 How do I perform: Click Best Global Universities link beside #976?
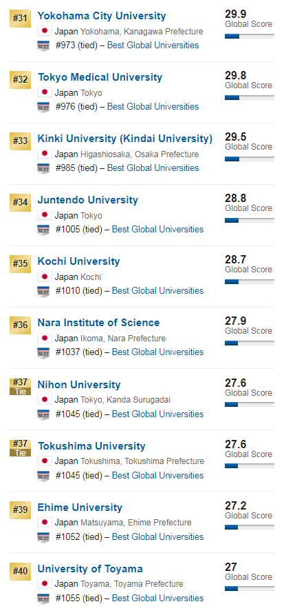[153, 106]
